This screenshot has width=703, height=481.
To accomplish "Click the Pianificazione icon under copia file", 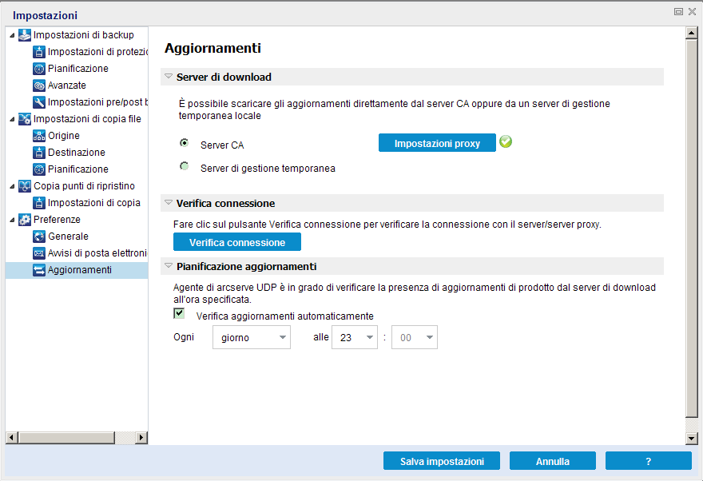I will pyautogui.click(x=39, y=169).
